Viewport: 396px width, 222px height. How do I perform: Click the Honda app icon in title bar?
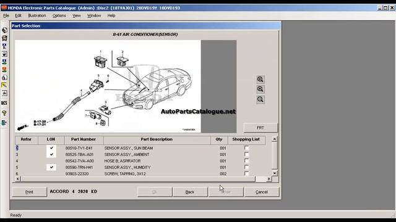[x=4, y=7]
